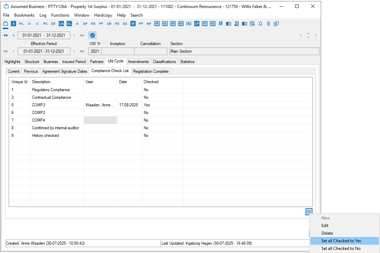The image size is (380, 253).
Task: Select the COMP3 row in checklist
Action: (x=39, y=105)
